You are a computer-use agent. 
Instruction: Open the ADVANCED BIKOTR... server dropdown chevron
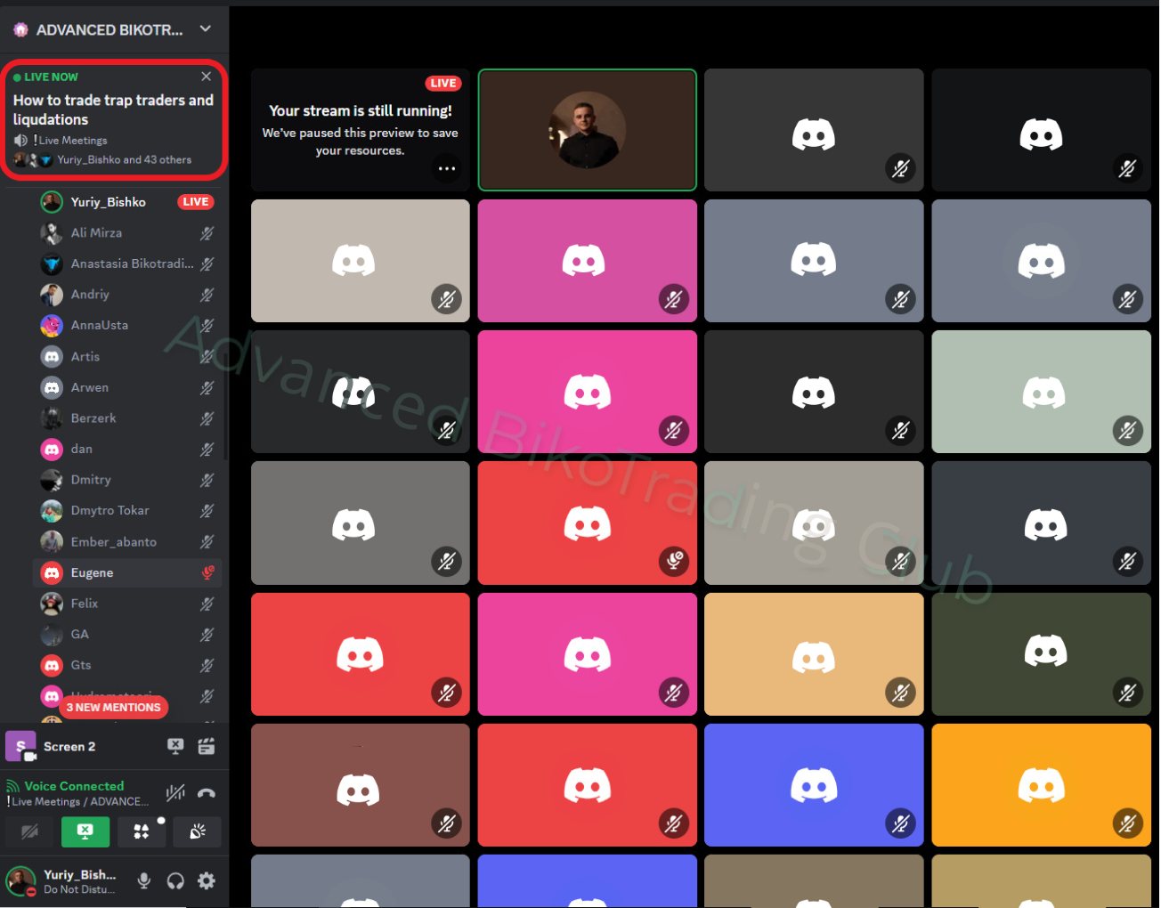(206, 28)
